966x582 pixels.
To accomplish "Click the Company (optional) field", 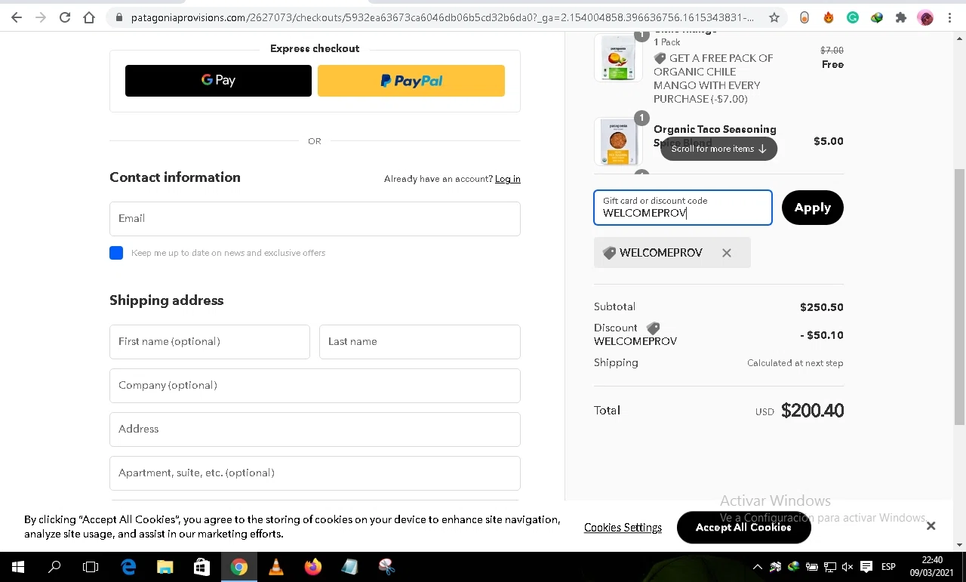I will pyautogui.click(x=315, y=386).
